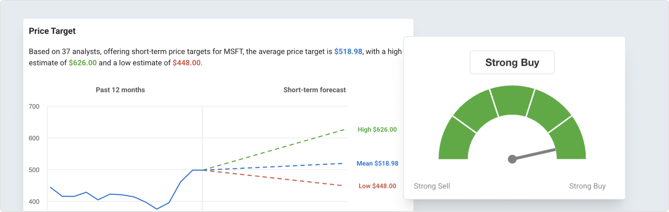Click the lowest dip of the blue price line
Image resolution: width=669 pixels, height=212 pixels.
(x=156, y=209)
